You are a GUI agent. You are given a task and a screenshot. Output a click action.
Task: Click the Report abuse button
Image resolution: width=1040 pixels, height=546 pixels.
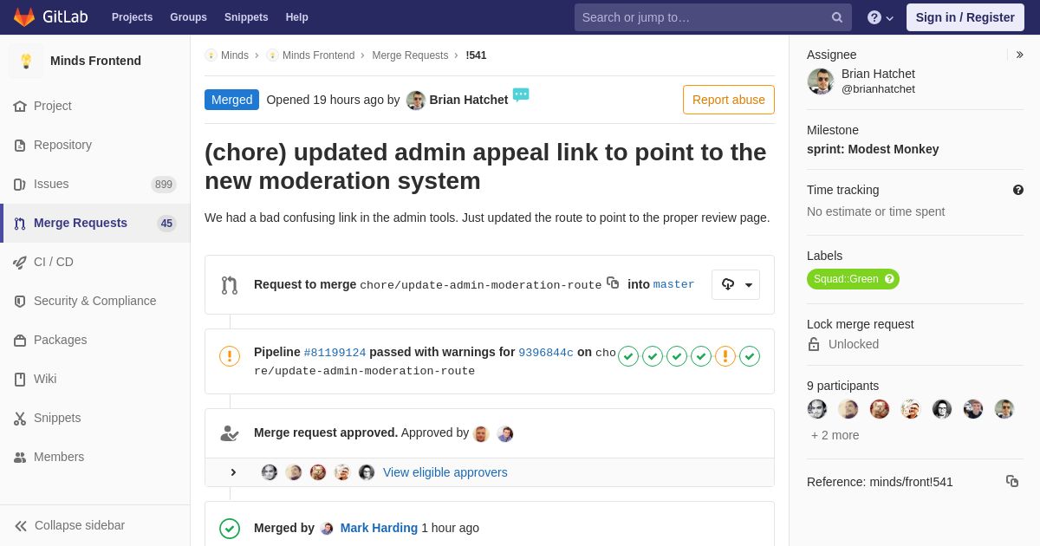tap(729, 100)
